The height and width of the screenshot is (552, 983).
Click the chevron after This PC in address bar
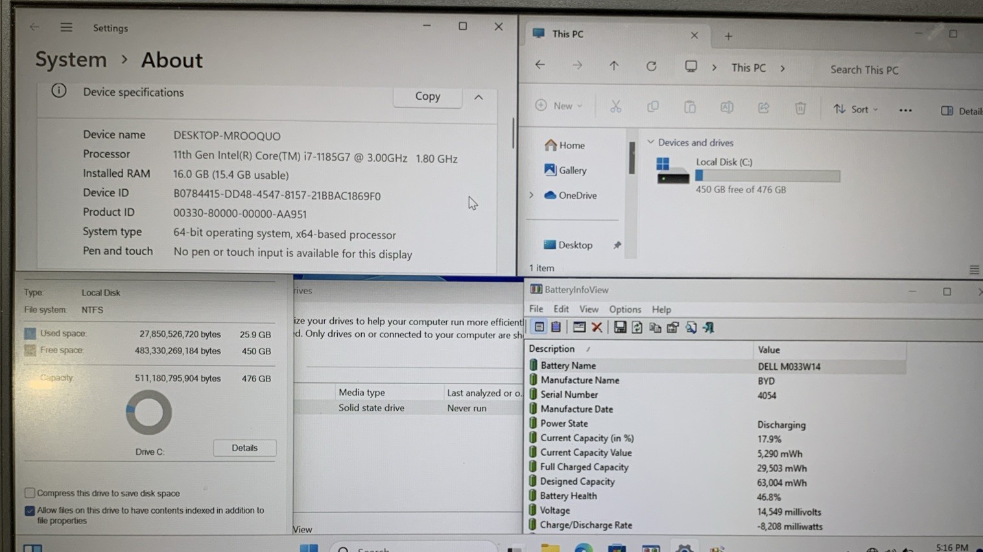[783, 68]
